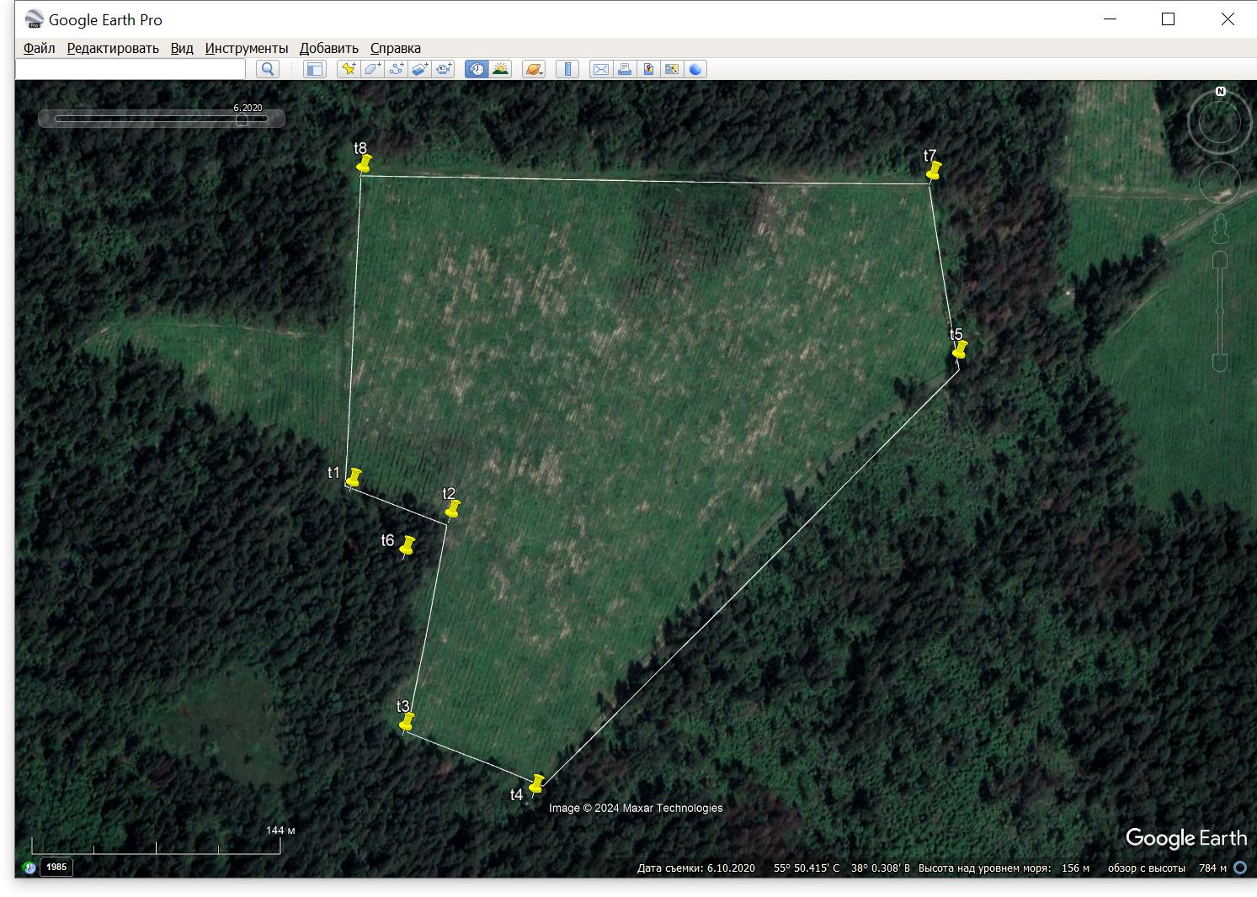The image size is (1257, 897).
Task: Open the ruler measurement tool
Action: [567, 69]
